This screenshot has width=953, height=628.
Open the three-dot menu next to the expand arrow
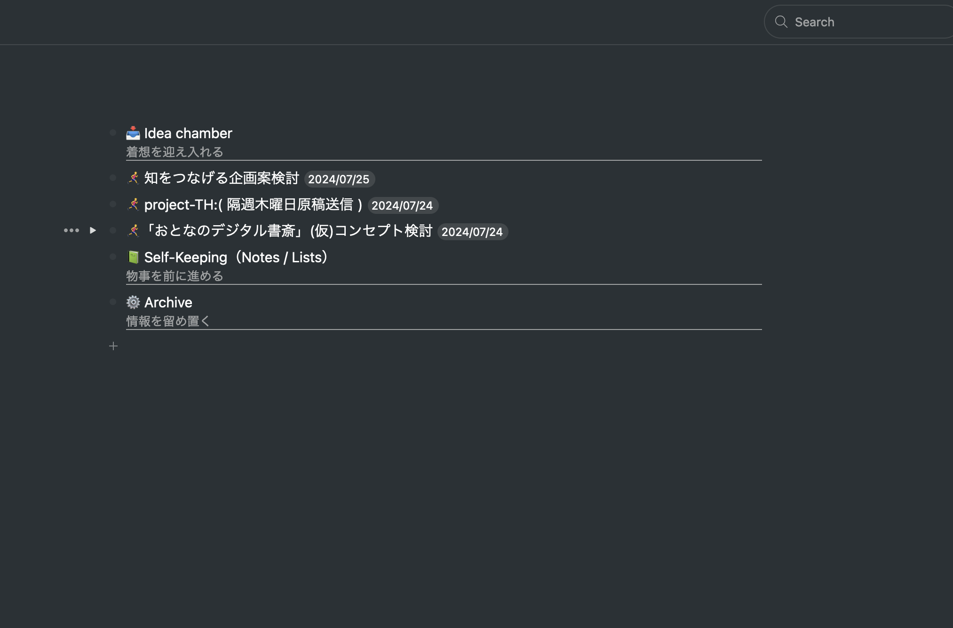click(x=71, y=230)
